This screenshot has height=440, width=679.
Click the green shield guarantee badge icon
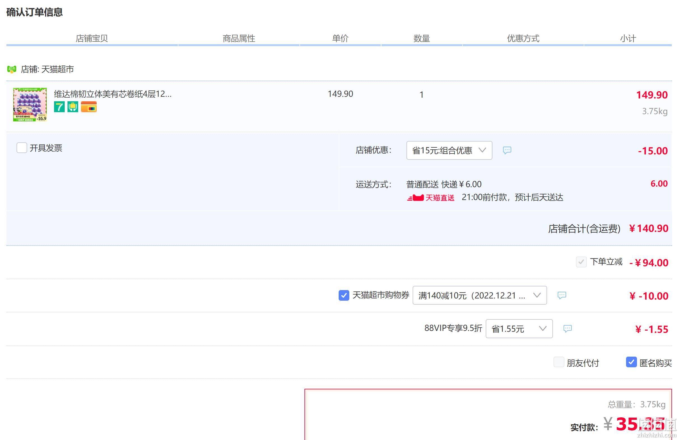(x=73, y=107)
